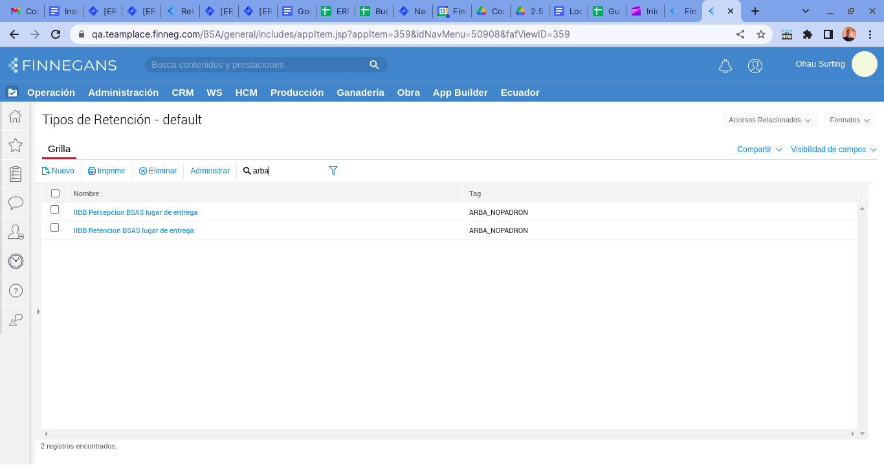Open the chat bubble icon in sidebar
This screenshot has width=884, height=466.
(x=16, y=203)
